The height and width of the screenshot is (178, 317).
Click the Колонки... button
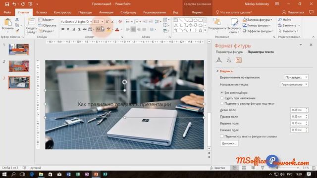click(x=229, y=143)
